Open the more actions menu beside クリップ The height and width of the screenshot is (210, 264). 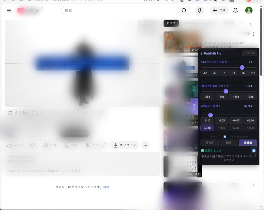pos(145,145)
